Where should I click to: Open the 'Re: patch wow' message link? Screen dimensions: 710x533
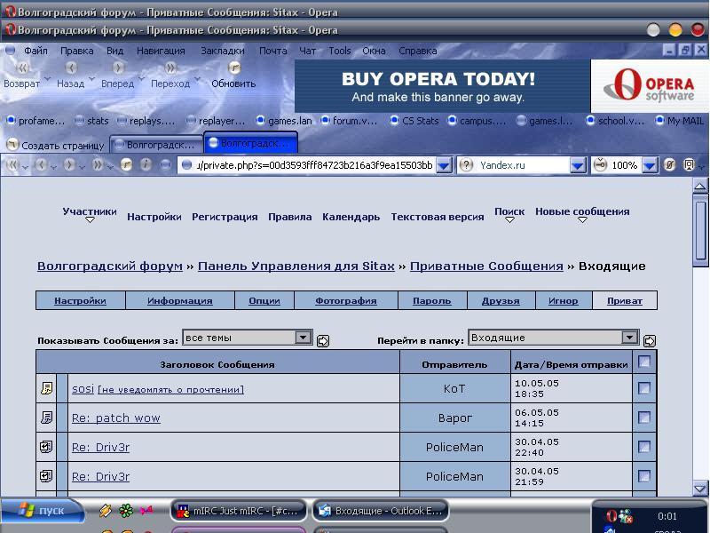click(115, 418)
